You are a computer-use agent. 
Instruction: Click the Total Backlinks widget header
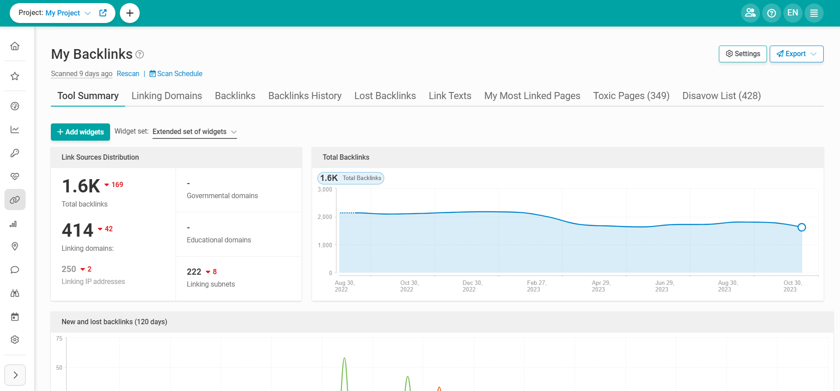click(x=568, y=157)
